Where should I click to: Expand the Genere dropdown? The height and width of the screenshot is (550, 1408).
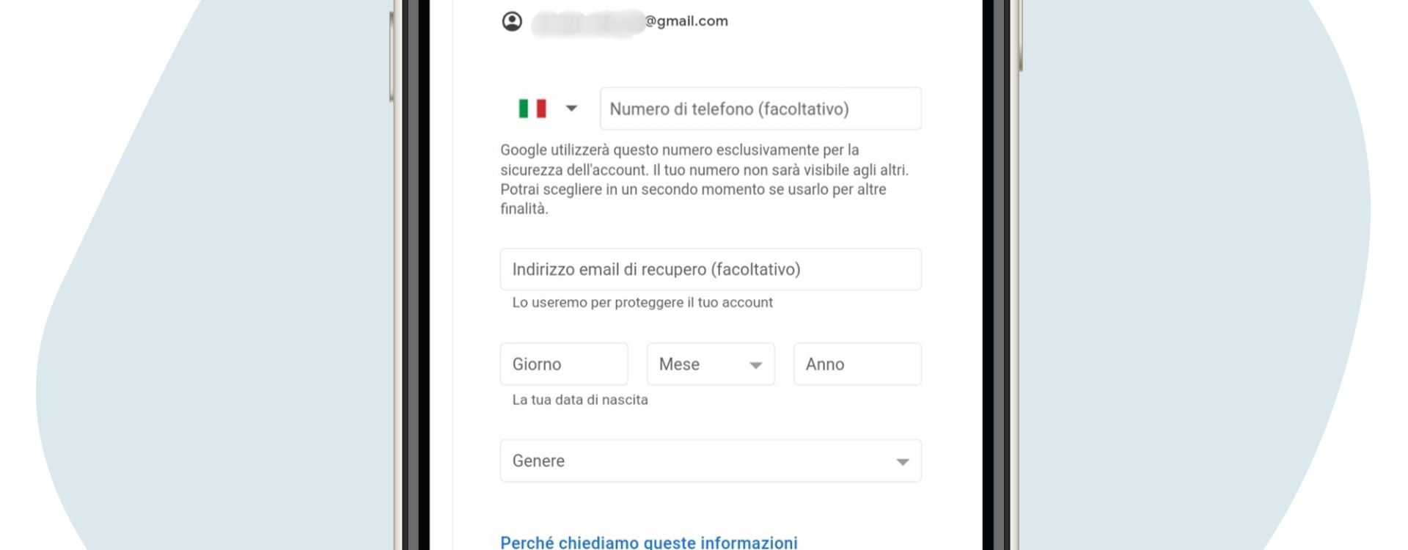pos(711,461)
